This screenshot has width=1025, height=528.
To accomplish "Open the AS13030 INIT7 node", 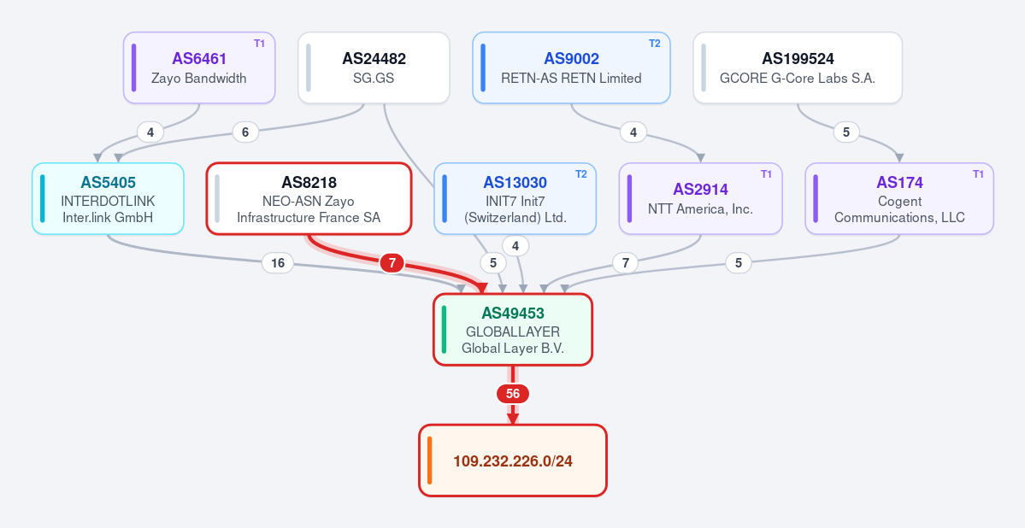I will [x=515, y=199].
